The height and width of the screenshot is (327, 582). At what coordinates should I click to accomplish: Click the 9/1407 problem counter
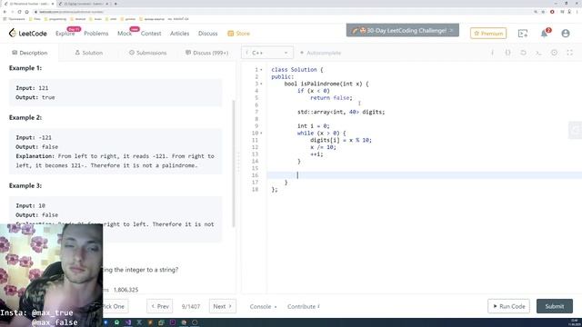click(191, 307)
